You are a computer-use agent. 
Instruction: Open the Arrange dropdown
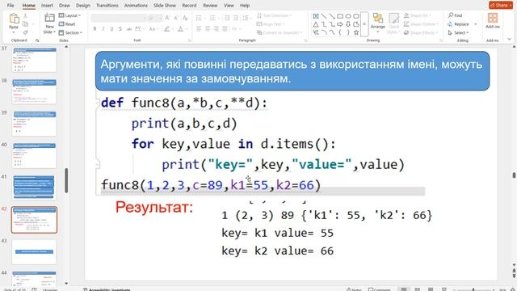[377, 23]
